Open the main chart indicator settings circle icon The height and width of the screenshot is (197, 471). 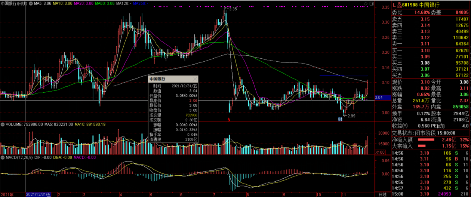coord(31,3)
